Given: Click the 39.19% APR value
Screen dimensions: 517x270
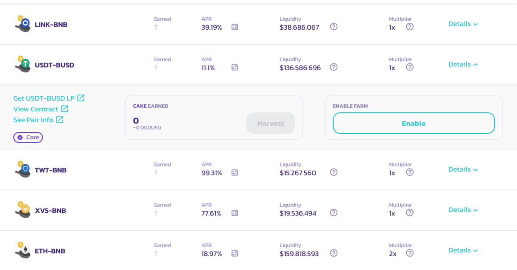Looking at the screenshot, I should 212,28.
